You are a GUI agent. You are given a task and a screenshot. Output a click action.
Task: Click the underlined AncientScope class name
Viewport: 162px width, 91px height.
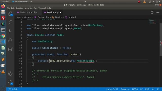[86, 61]
